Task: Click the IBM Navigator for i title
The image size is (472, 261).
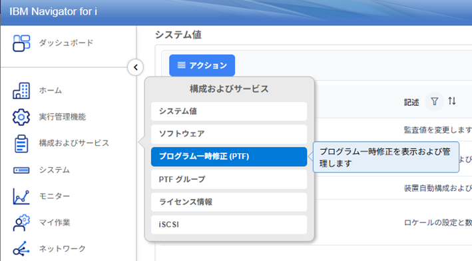Action: click(53, 11)
